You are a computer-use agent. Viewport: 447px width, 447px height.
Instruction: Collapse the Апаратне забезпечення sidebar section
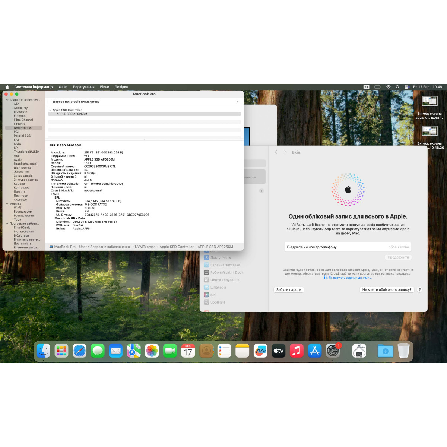(7, 100)
